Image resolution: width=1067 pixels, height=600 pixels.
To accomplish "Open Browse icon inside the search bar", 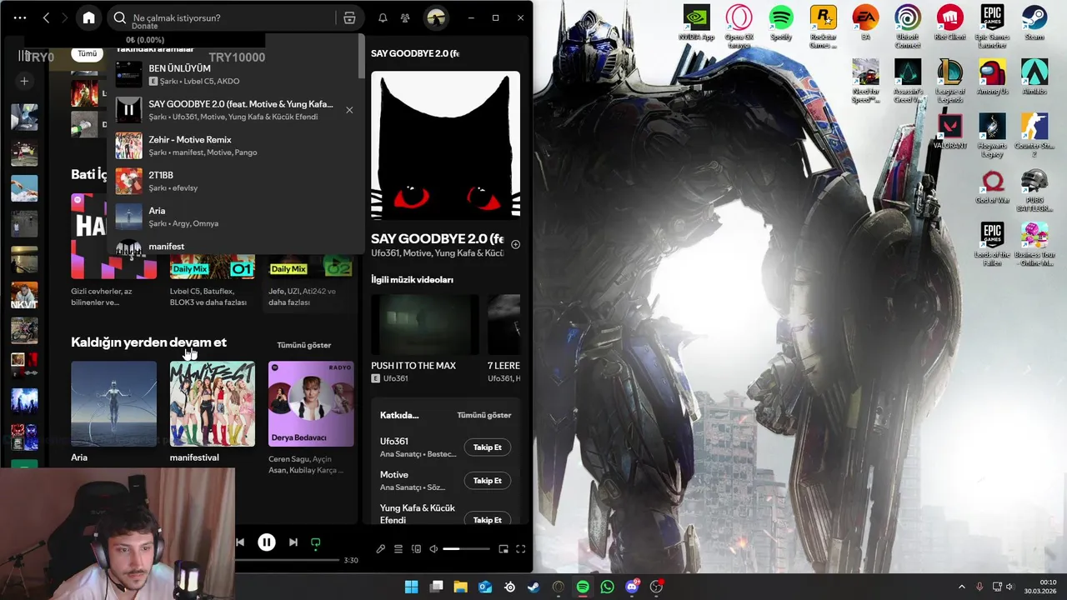I will click(349, 17).
